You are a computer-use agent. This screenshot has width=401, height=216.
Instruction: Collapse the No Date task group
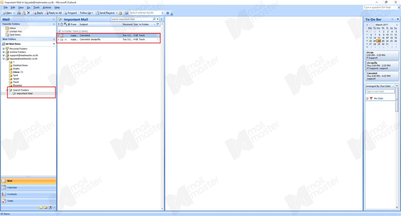[x=367, y=98]
